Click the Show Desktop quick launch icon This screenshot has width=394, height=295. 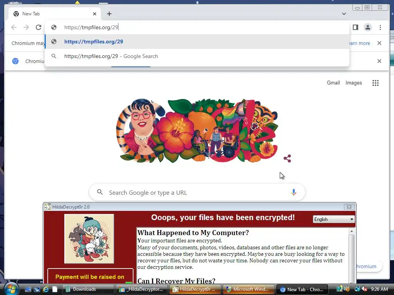(x=28, y=289)
